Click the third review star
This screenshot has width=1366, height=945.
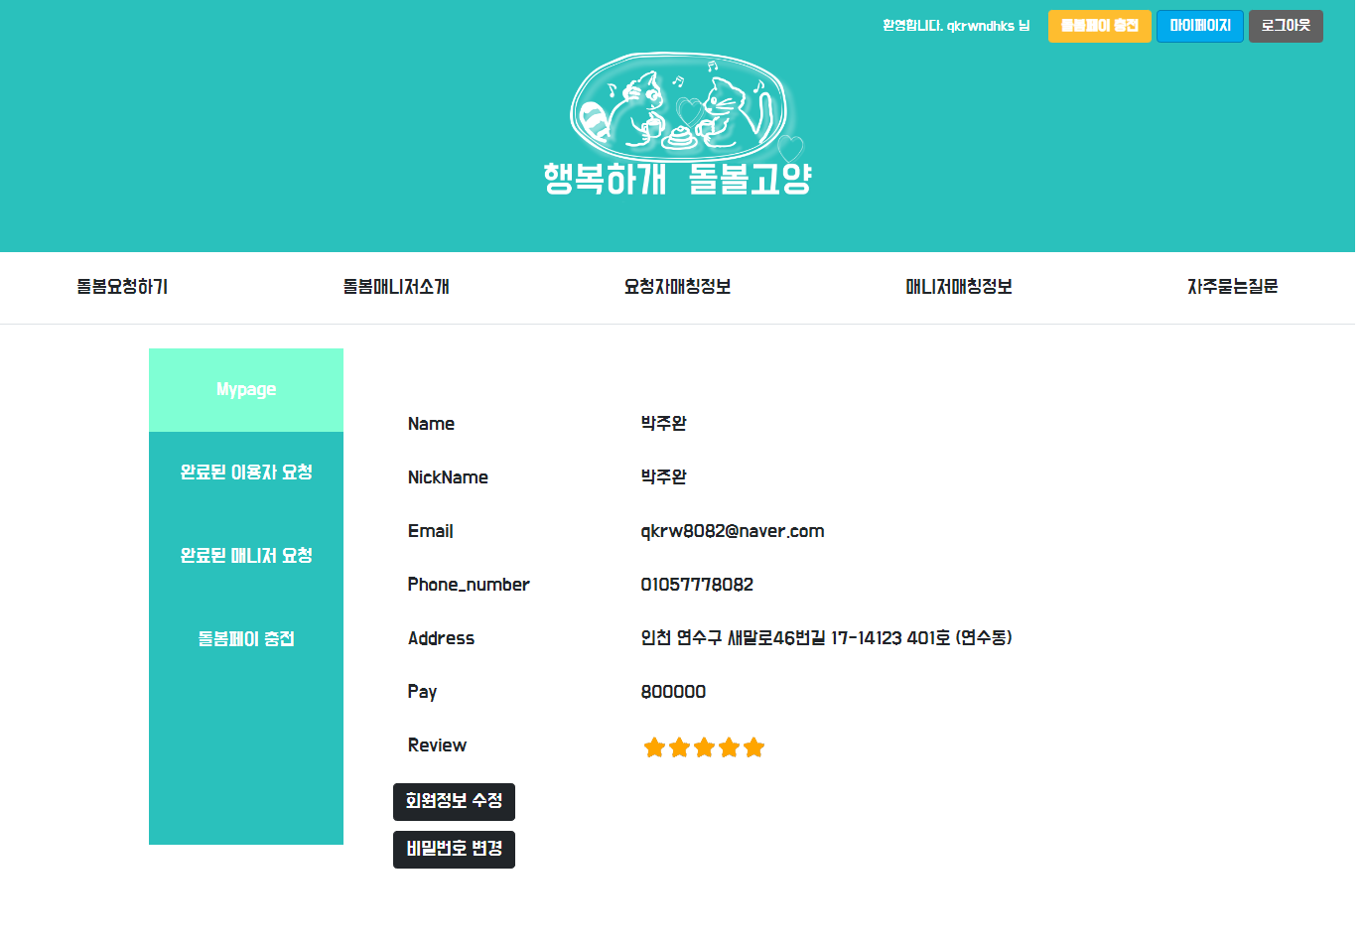[704, 747]
